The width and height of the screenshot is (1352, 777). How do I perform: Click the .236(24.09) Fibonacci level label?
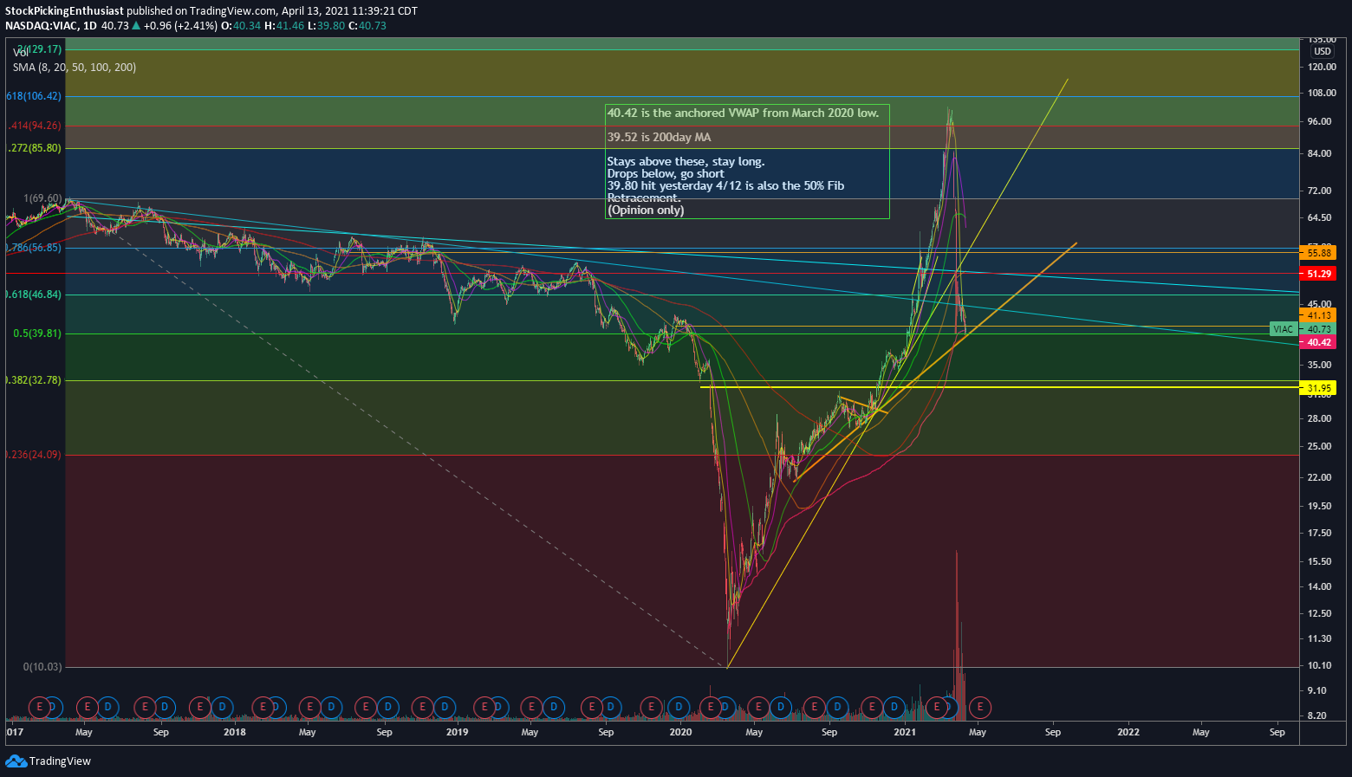tap(34, 455)
